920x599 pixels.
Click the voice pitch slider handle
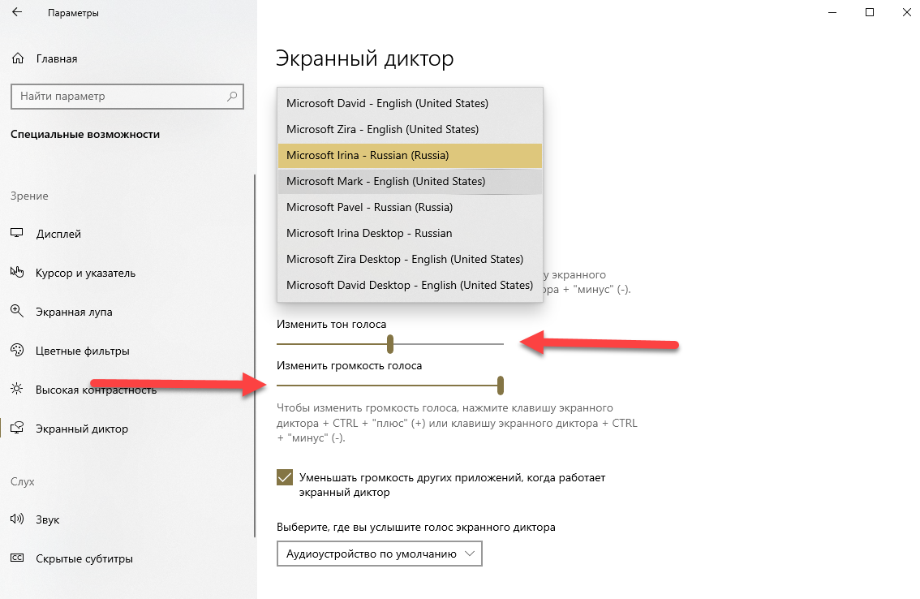point(390,344)
